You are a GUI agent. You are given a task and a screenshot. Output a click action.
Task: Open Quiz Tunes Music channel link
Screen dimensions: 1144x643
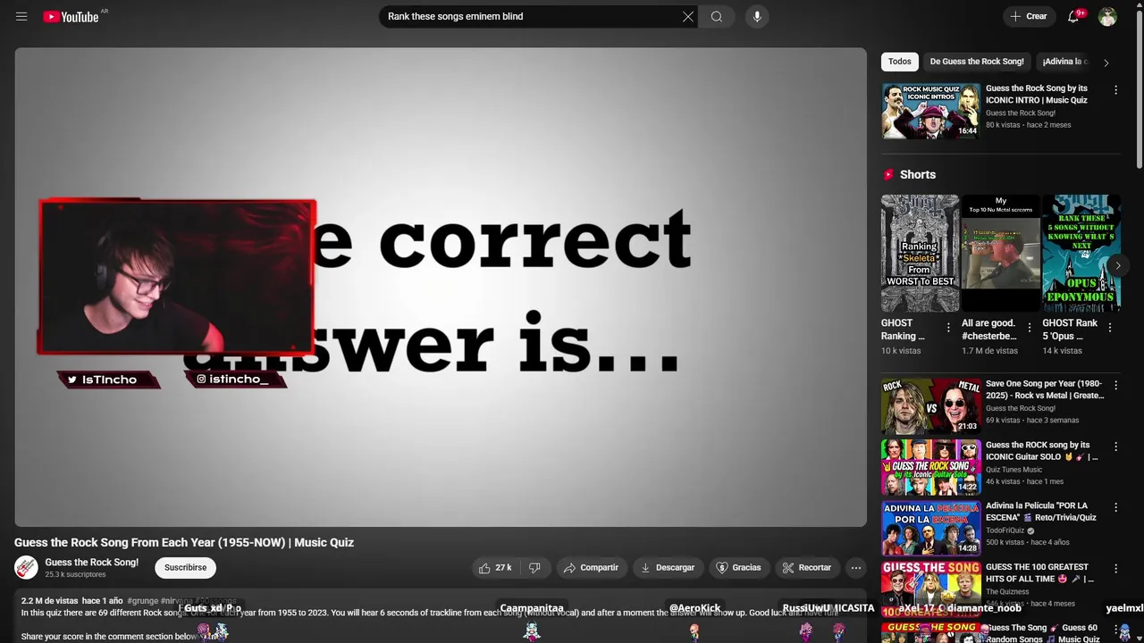tap(1014, 470)
